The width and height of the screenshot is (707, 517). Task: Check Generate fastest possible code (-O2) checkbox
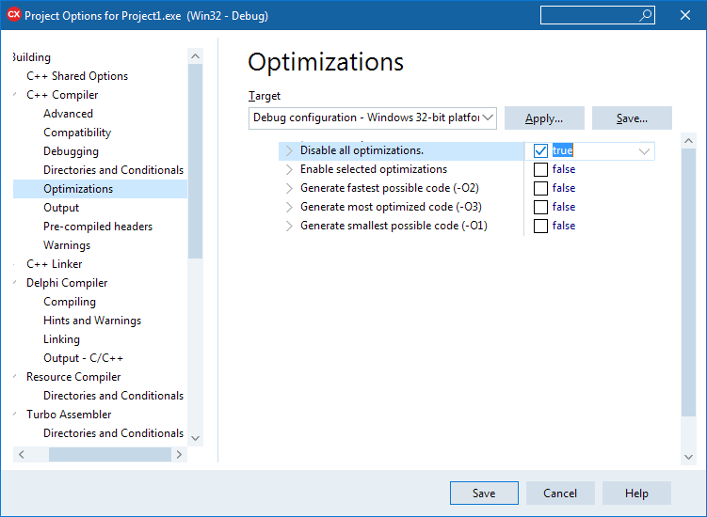point(540,188)
